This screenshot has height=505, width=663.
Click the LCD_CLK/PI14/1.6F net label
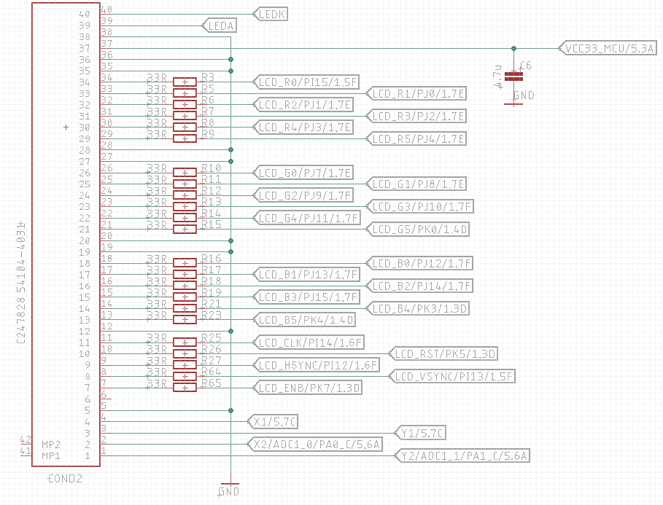click(309, 342)
